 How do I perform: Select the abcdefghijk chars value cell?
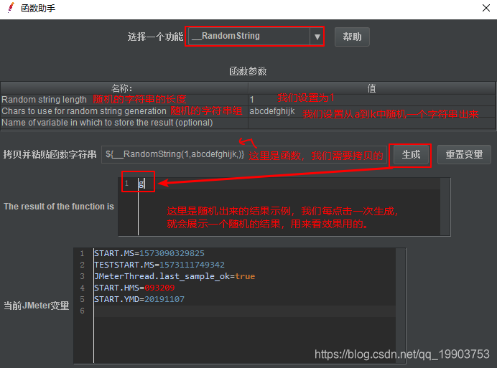(371, 111)
